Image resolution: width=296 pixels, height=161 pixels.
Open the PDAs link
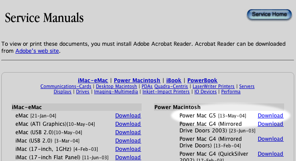tap(147, 87)
